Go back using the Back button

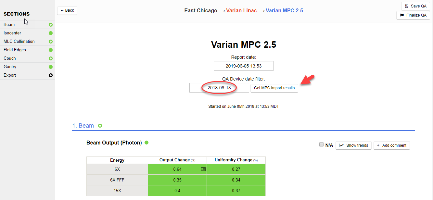point(67,10)
